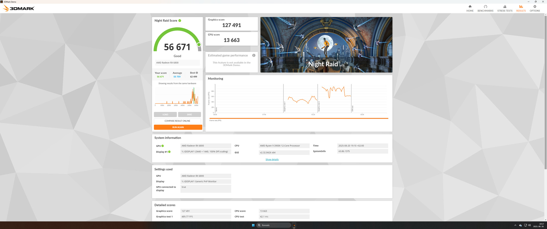The image size is (547, 229).
Task: Open the OPTIONS tab
Action: point(535,8)
